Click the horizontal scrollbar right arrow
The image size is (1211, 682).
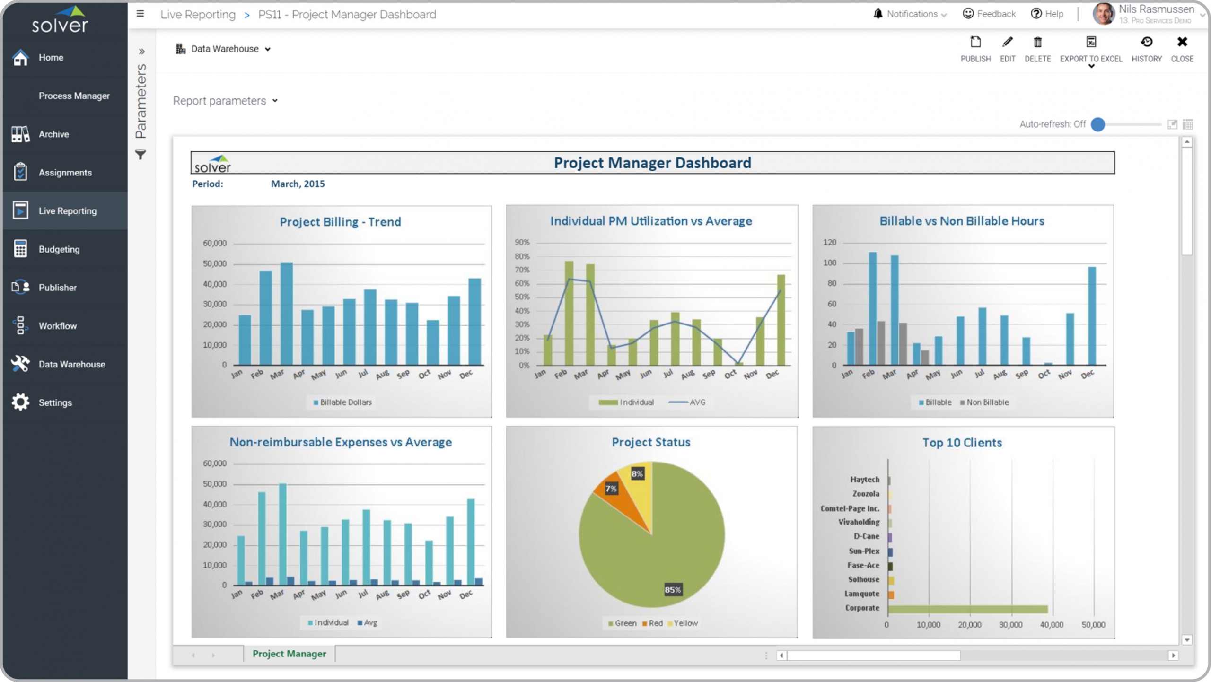[x=1173, y=656]
